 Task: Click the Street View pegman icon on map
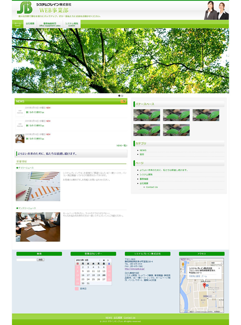click(183, 264)
